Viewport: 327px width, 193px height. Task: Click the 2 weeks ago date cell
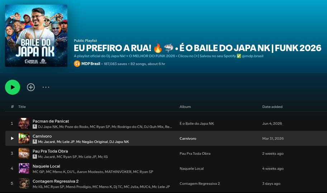(273, 153)
